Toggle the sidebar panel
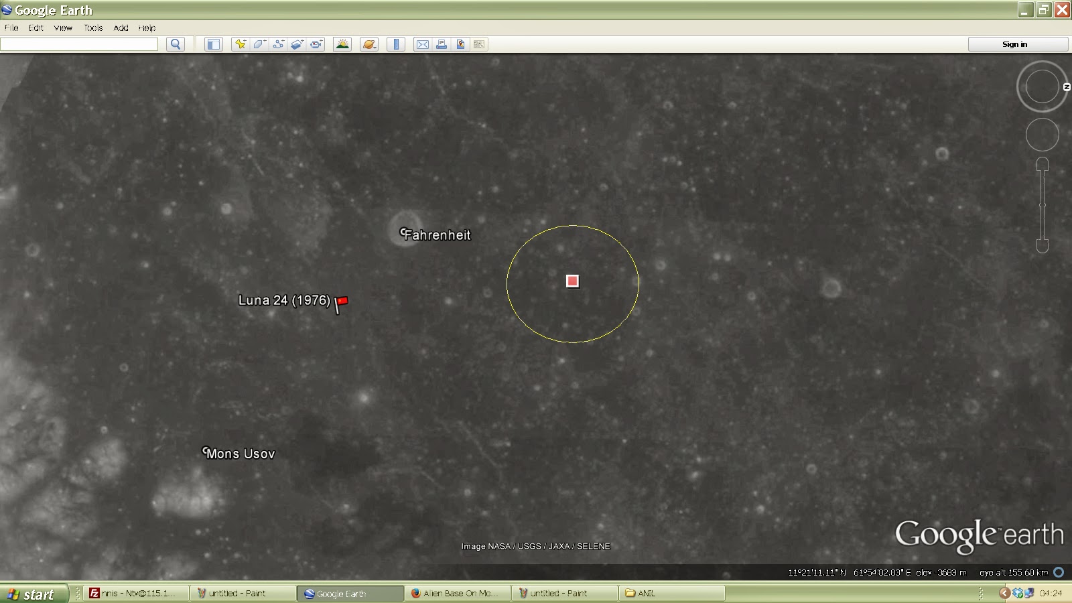 click(x=213, y=44)
